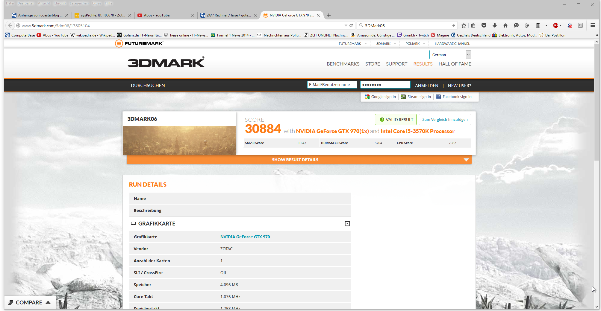Image resolution: width=601 pixels, height=311 pixels.
Task: Open the downloads arrow icon
Action: [495, 25]
